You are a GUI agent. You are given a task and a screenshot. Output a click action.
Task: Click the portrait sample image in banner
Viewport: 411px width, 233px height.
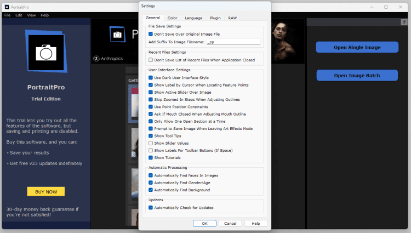tap(284, 42)
